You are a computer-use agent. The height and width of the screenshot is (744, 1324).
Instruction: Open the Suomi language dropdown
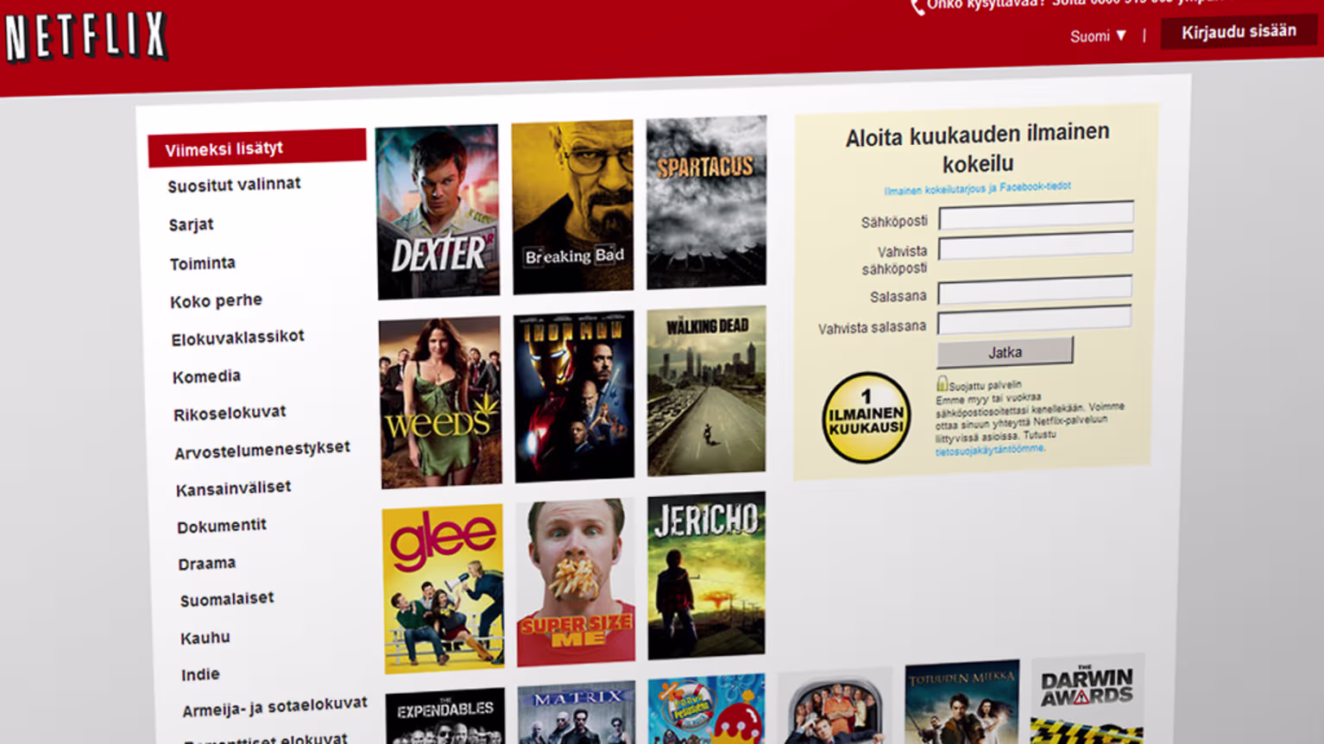click(1098, 36)
